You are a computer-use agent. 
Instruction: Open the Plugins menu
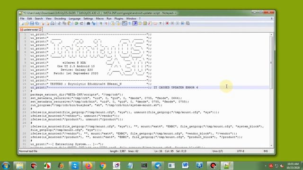pos(119,19)
